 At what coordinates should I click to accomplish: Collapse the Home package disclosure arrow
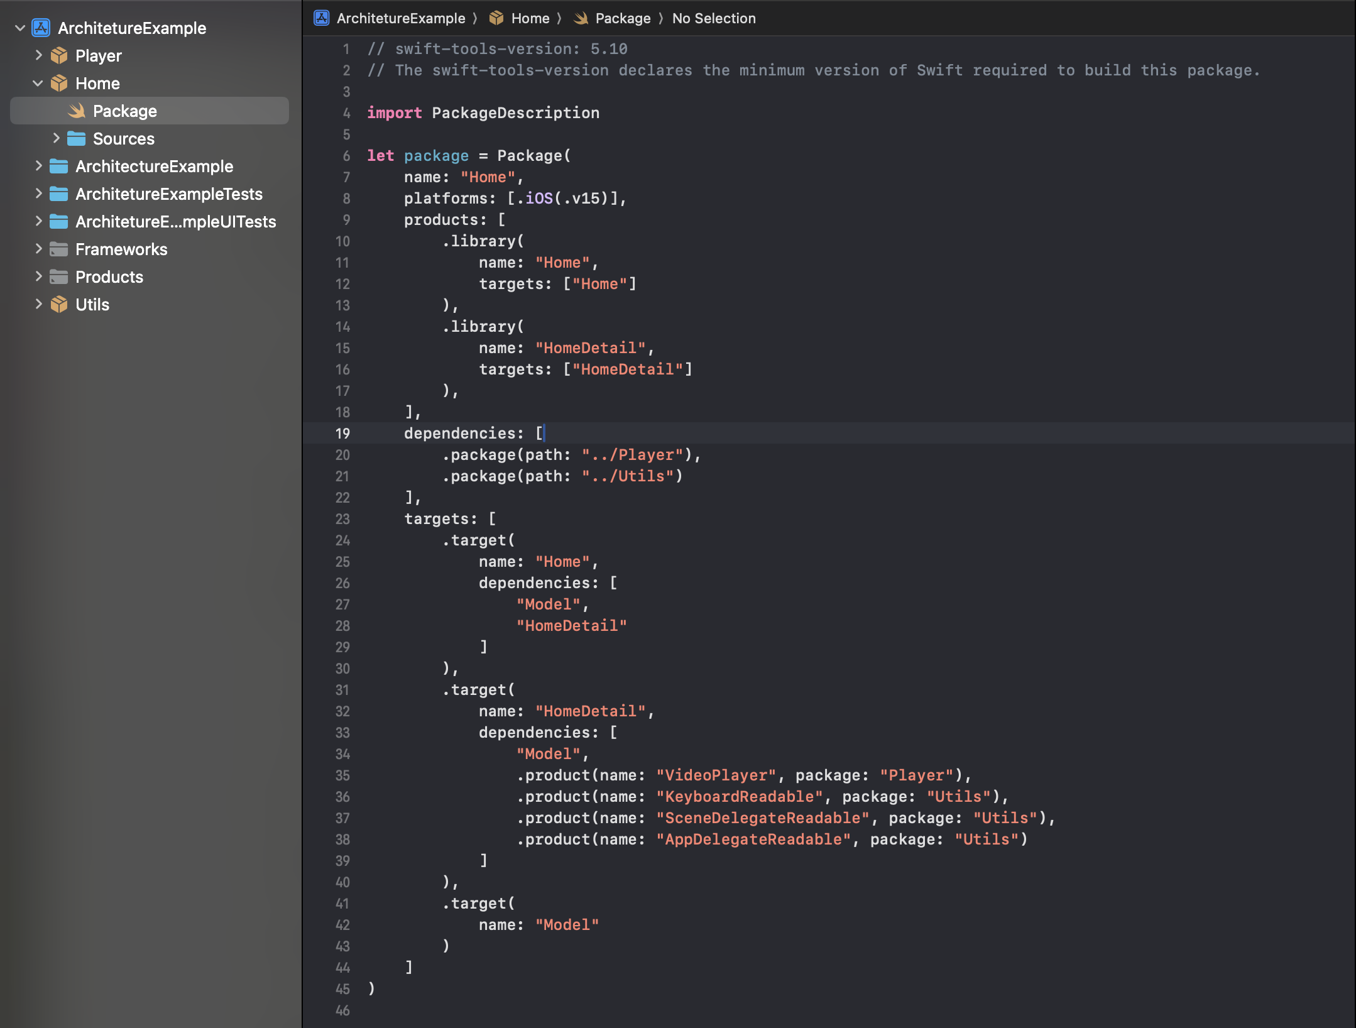coord(38,83)
